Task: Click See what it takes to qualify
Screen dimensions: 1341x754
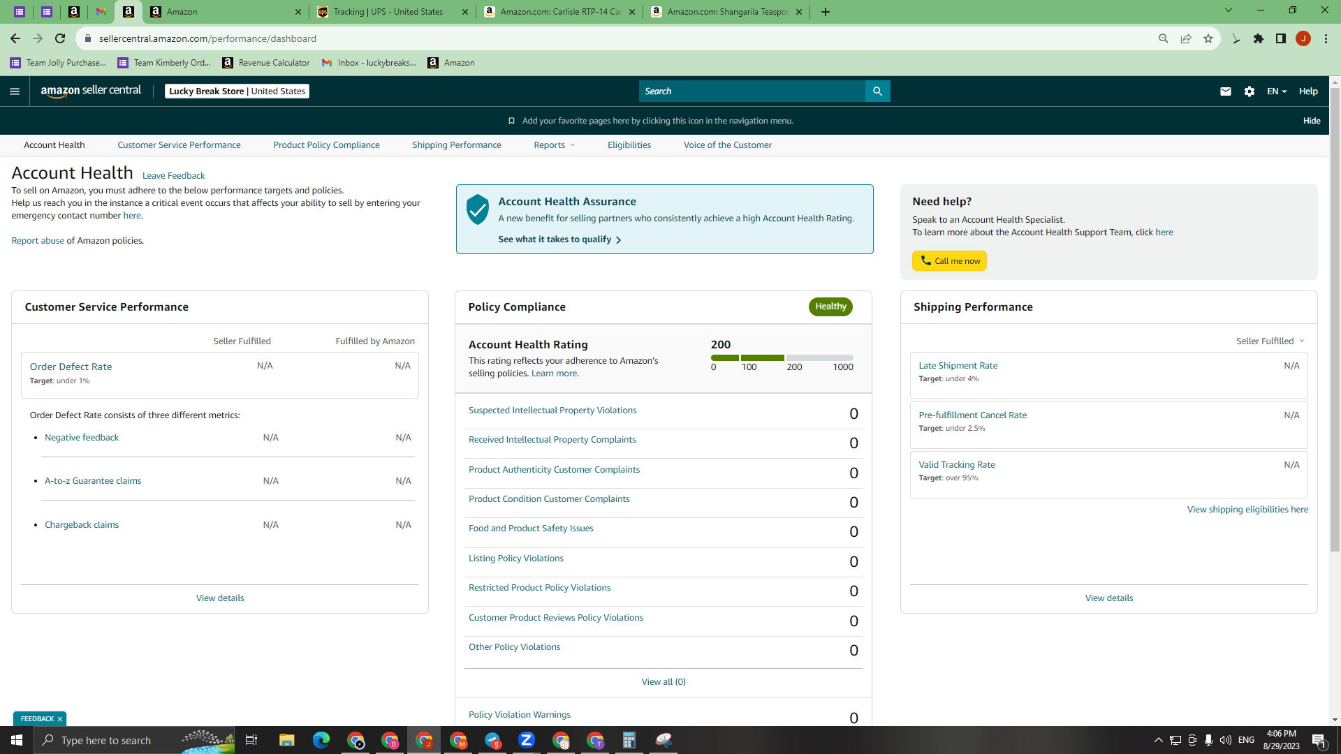Action: [559, 239]
